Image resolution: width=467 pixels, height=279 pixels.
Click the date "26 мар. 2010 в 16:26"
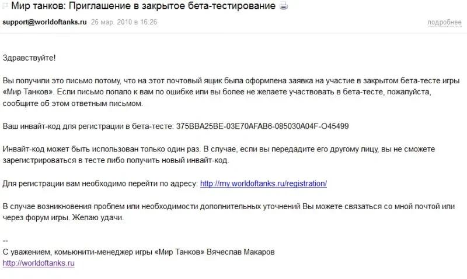pyautogui.click(x=124, y=22)
